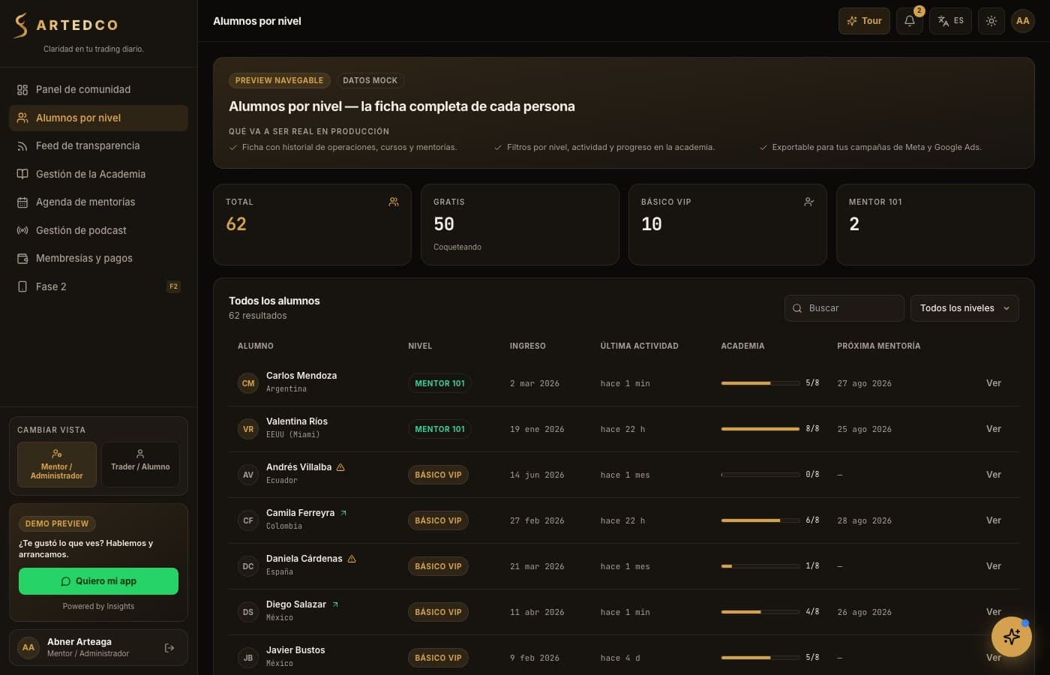Click the DATOS MOCK tag
Image resolution: width=1050 pixels, height=675 pixels.
pyautogui.click(x=370, y=80)
